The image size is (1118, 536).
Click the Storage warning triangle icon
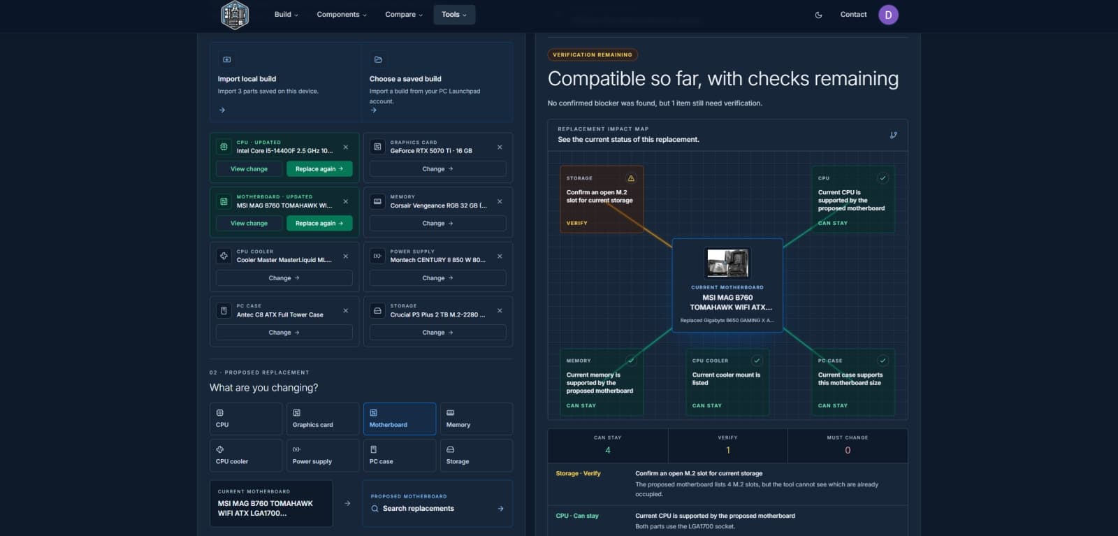click(631, 178)
